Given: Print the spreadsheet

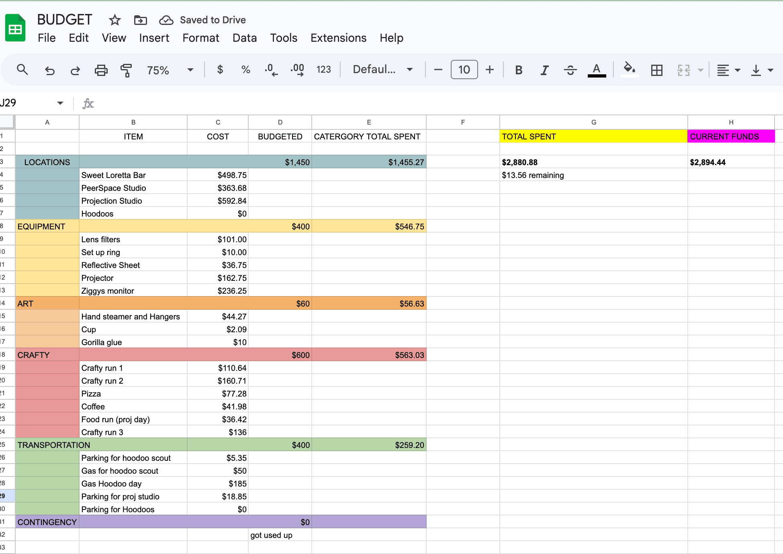Looking at the screenshot, I should 101,70.
